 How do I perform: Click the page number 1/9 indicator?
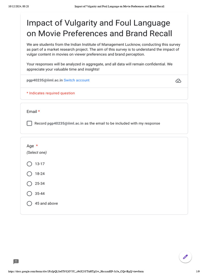[x=198, y=271]
